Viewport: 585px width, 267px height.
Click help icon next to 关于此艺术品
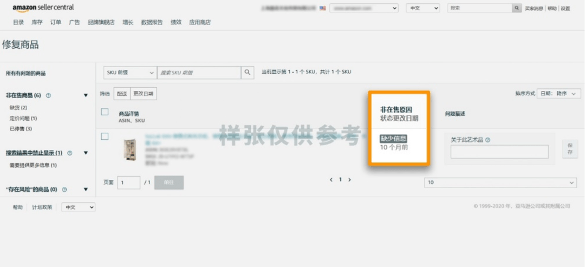[488, 140]
